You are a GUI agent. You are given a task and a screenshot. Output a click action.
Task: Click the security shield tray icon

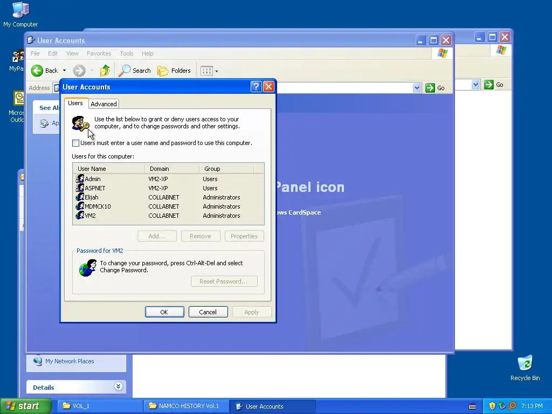(492, 406)
